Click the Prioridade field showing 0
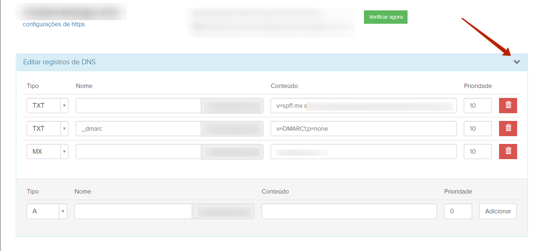544x251 pixels. point(458,211)
